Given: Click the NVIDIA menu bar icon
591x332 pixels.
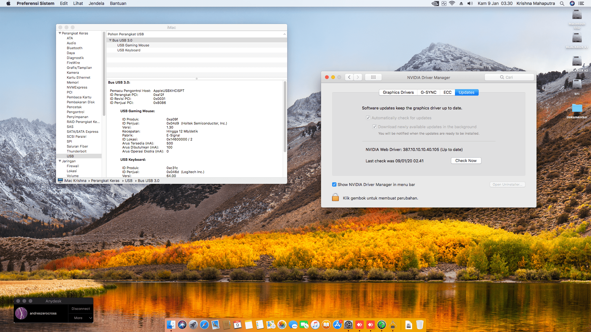Looking at the screenshot, I should tap(435, 3).
